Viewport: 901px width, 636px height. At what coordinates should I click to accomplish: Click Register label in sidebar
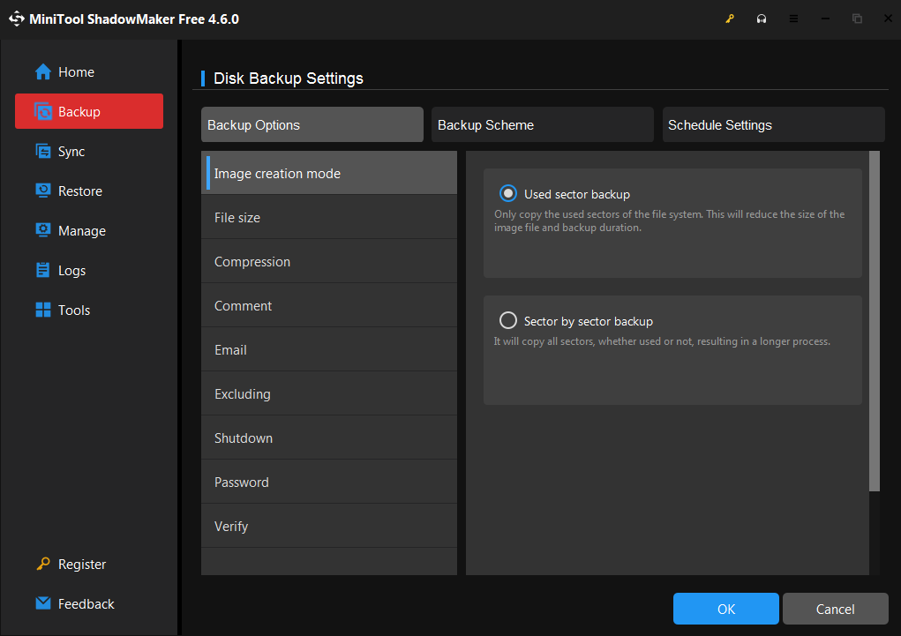pos(81,565)
